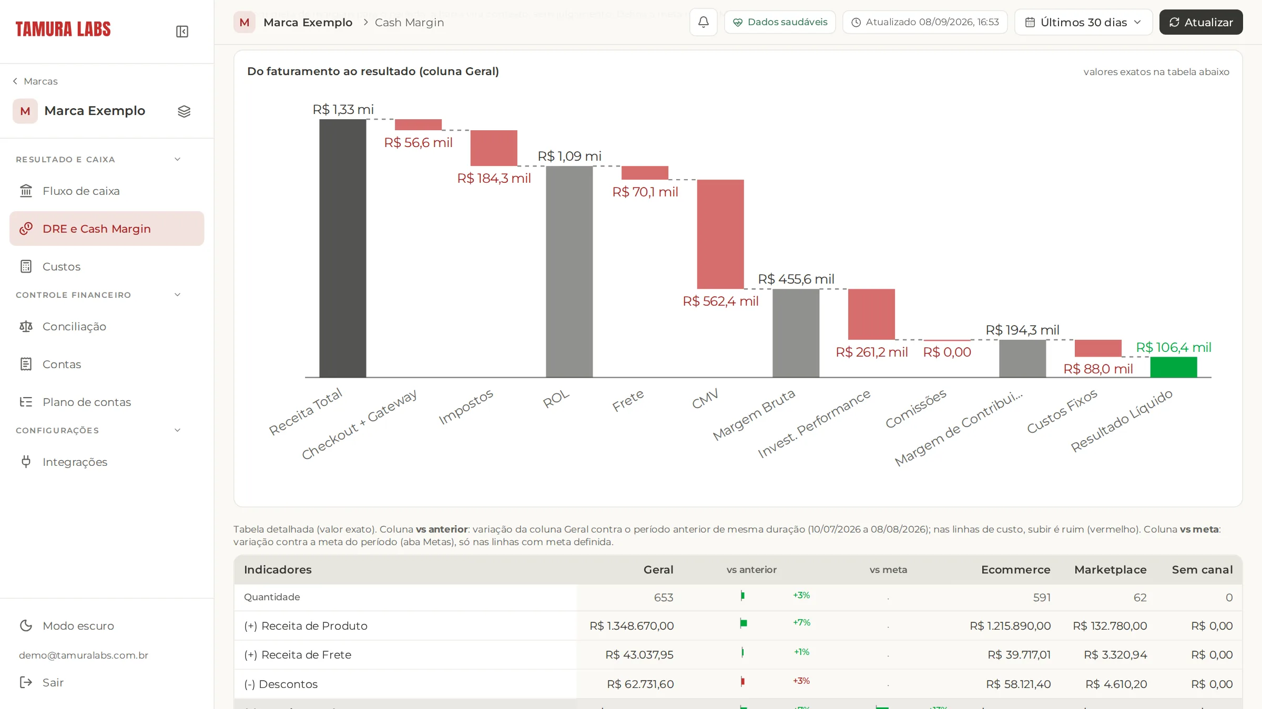This screenshot has height=709, width=1262.
Task: Open the Últimos 30 dias period dropdown
Action: click(x=1083, y=22)
